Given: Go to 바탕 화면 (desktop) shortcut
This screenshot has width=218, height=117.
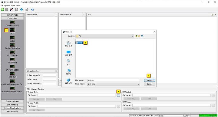Looking at the screenshot, I should pyautogui.click(x=68, y=53).
